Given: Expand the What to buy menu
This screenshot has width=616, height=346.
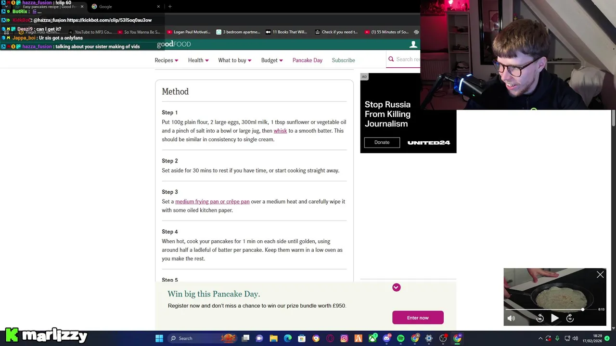Looking at the screenshot, I should (x=235, y=60).
